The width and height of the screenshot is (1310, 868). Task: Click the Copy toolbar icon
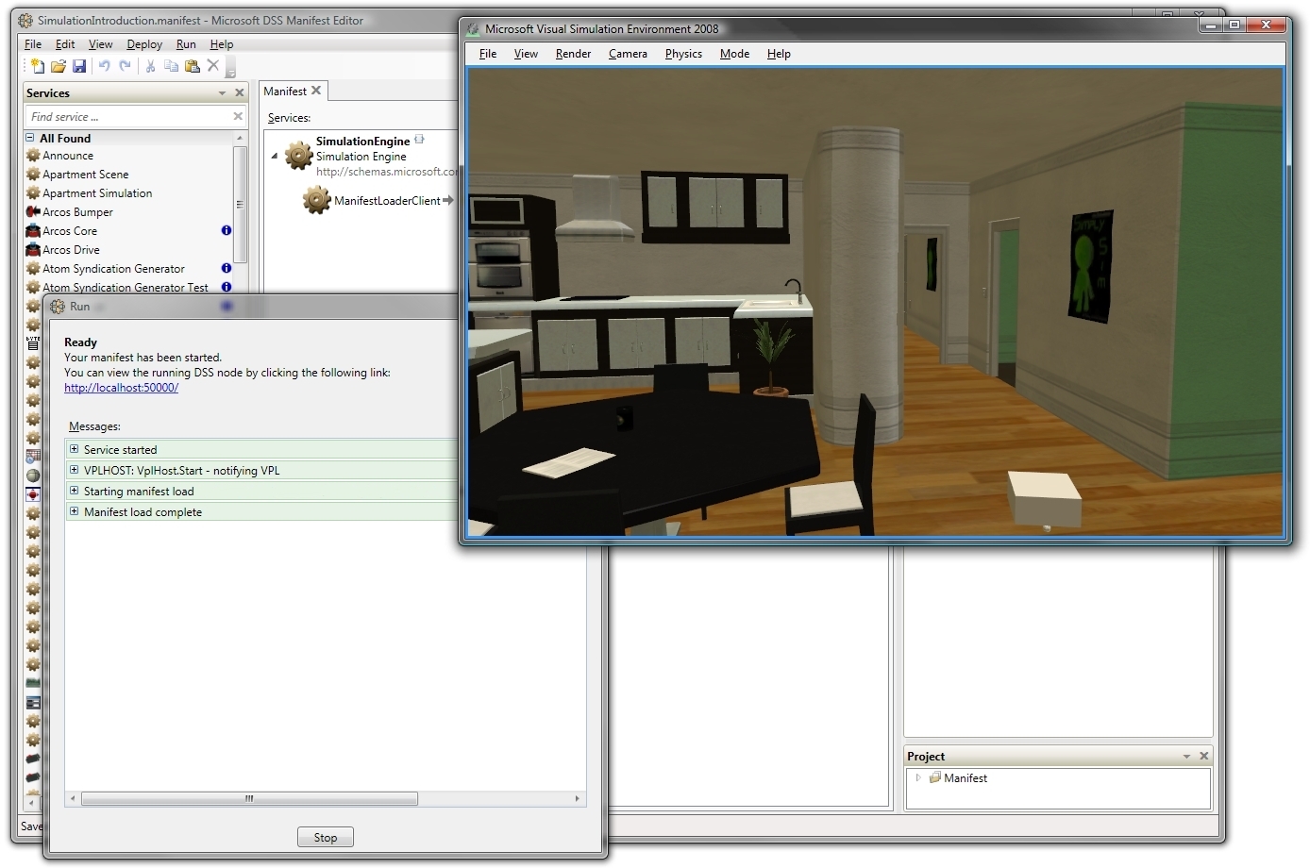(171, 66)
